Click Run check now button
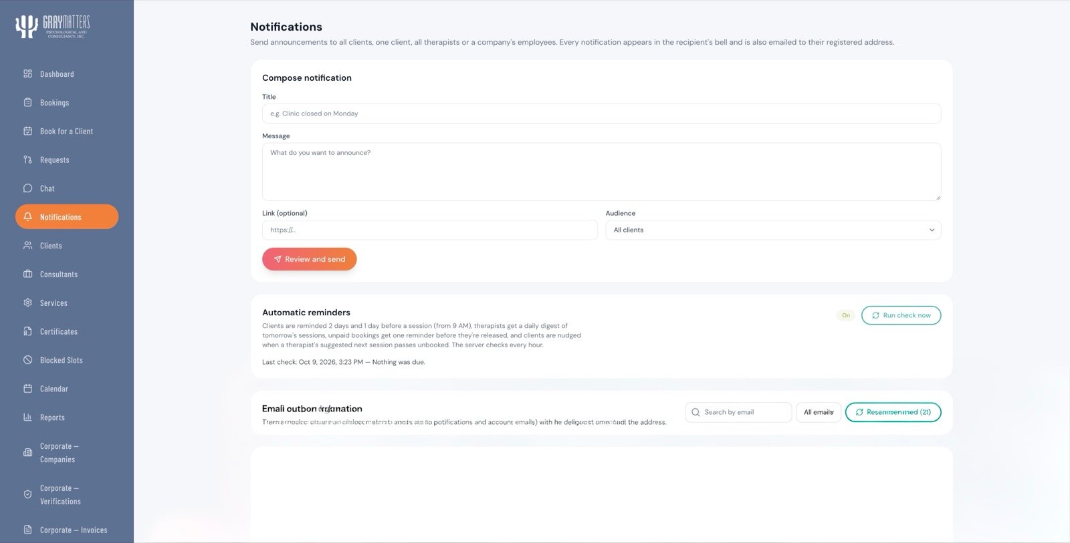Screen dimensions: 1070x543 901,315
